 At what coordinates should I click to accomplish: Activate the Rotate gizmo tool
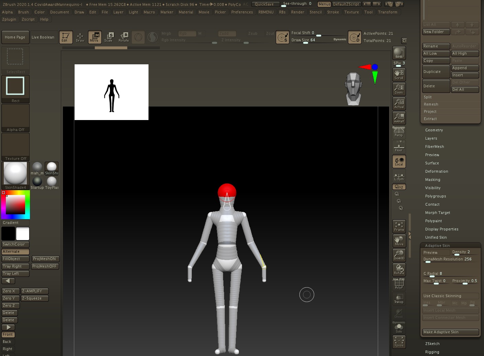(123, 37)
